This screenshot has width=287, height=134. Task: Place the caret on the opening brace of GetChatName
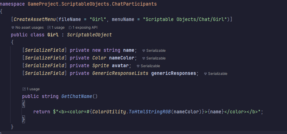coord(24,104)
